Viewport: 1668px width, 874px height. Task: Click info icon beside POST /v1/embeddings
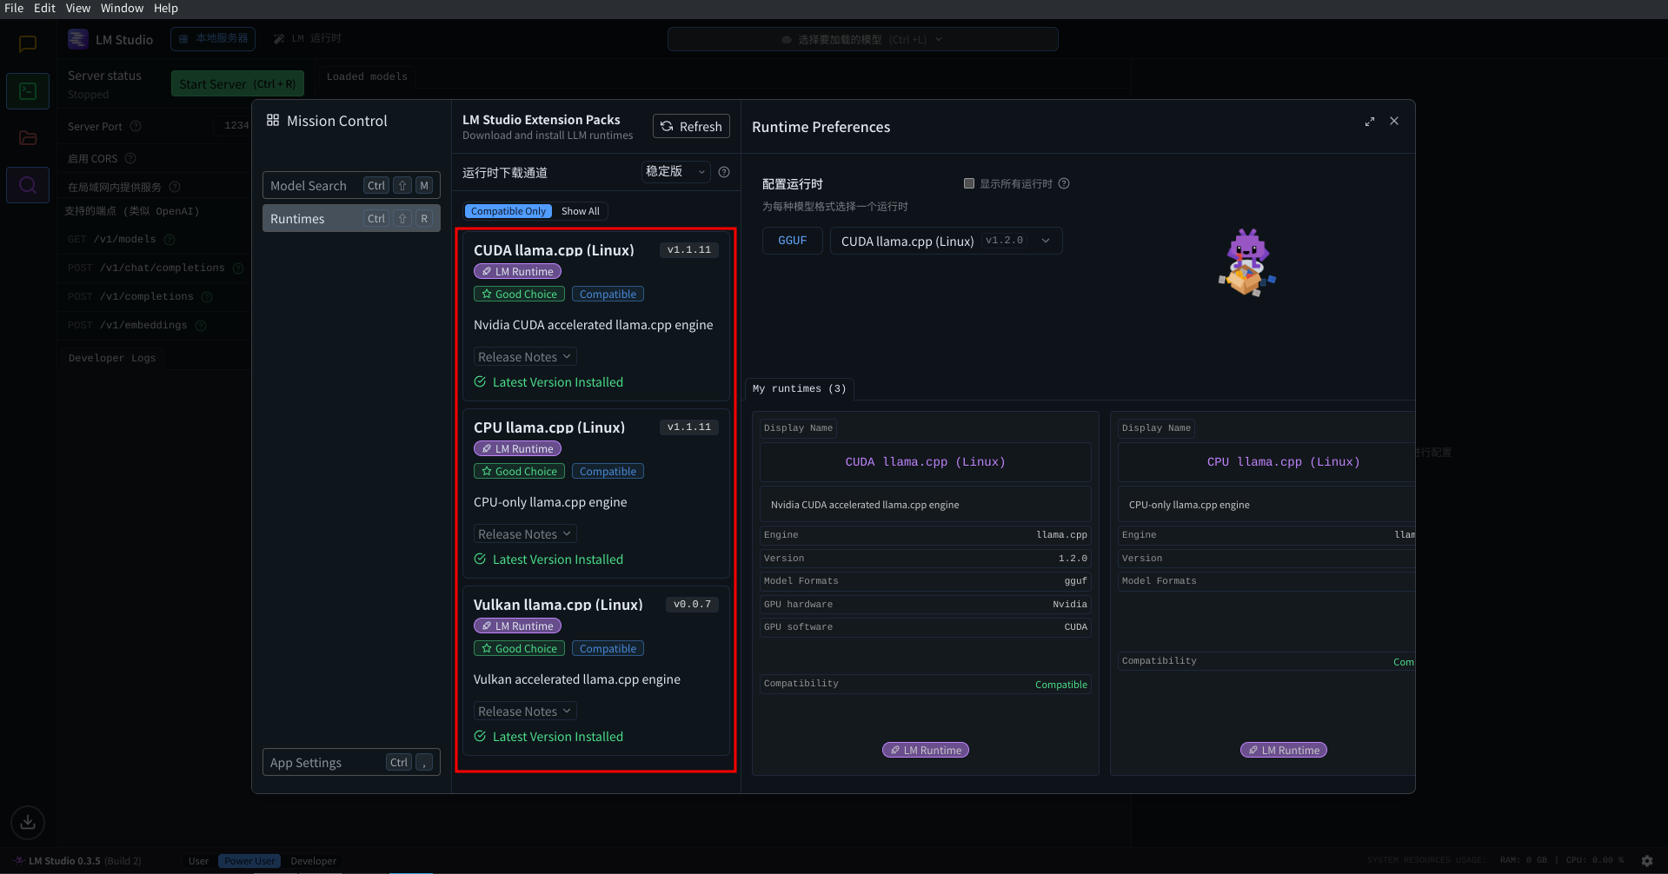(x=201, y=325)
